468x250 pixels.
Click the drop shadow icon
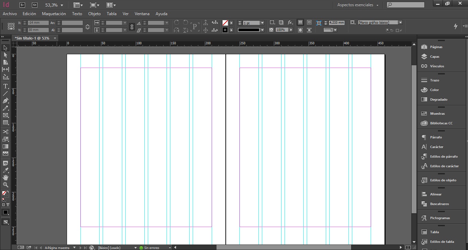click(281, 22)
